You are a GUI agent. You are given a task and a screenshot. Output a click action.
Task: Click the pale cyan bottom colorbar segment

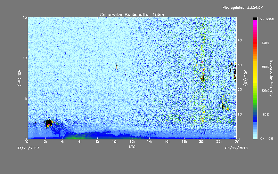click(x=255, y=137)
